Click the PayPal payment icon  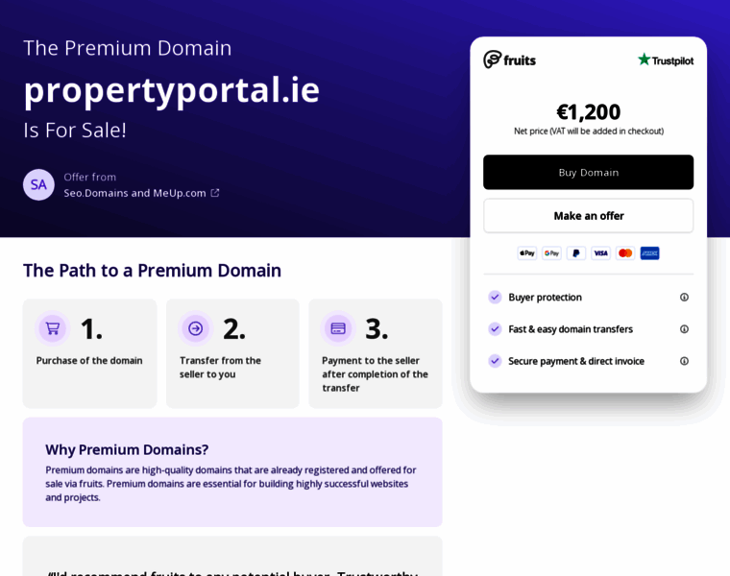click(x=576, y=253)
